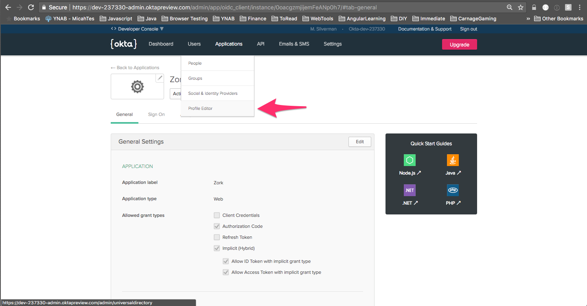Toggle the Implicit (Hybrid) checkbox
Image resolution: width=587 pixels, height=306 pixels.
click(217, 248)
